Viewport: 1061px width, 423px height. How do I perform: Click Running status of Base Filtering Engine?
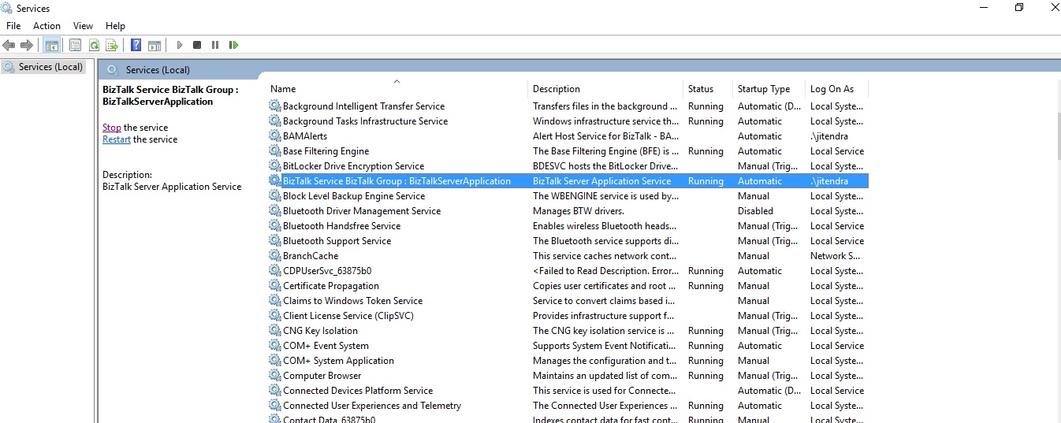click(705, 151)
